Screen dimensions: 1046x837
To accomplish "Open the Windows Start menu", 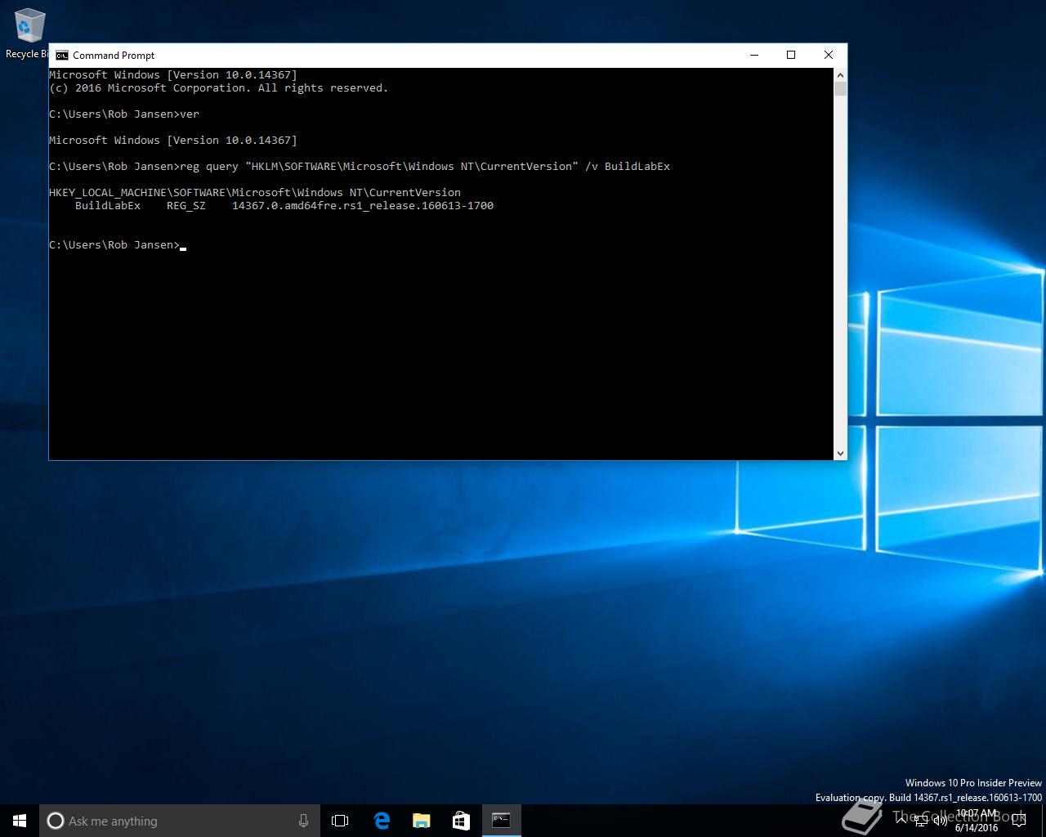I will coord(20,821).
